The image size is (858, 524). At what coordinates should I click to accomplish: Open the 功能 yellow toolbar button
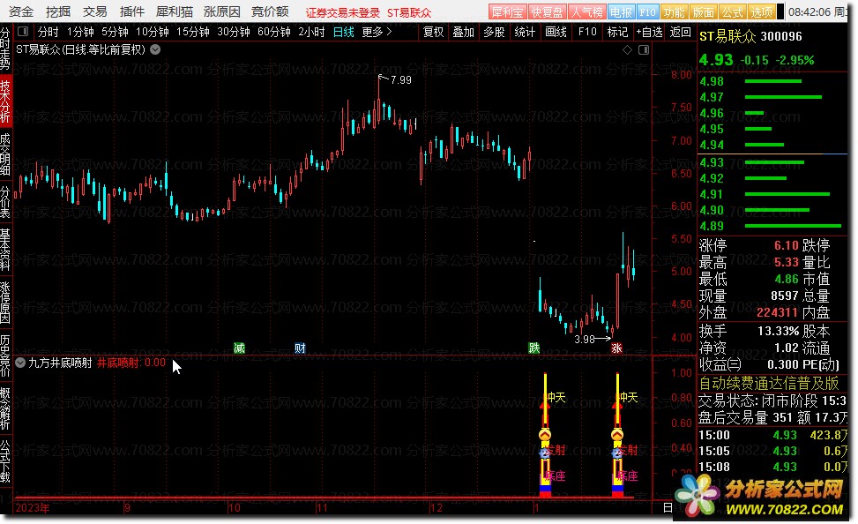click(674, 11)
